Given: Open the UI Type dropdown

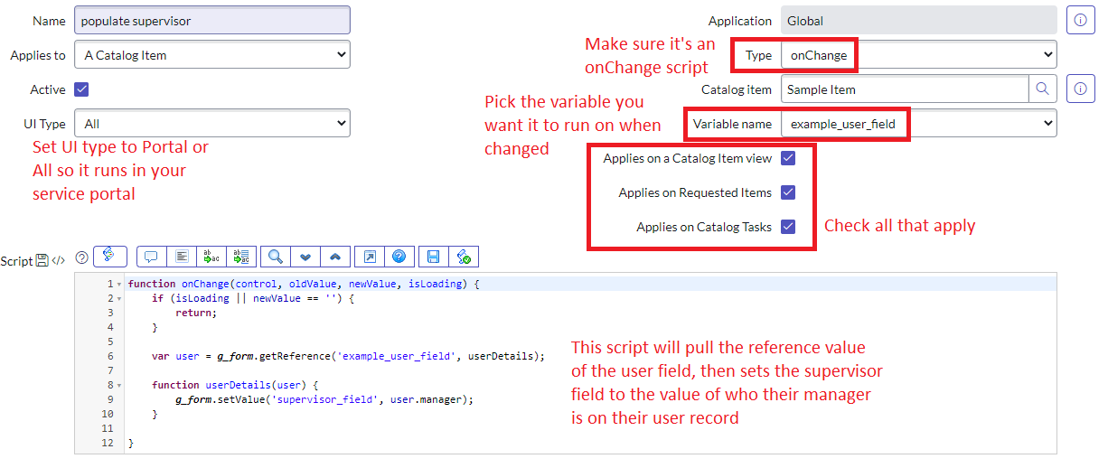Looking at the screenshot, I should (x=212, y=123).
